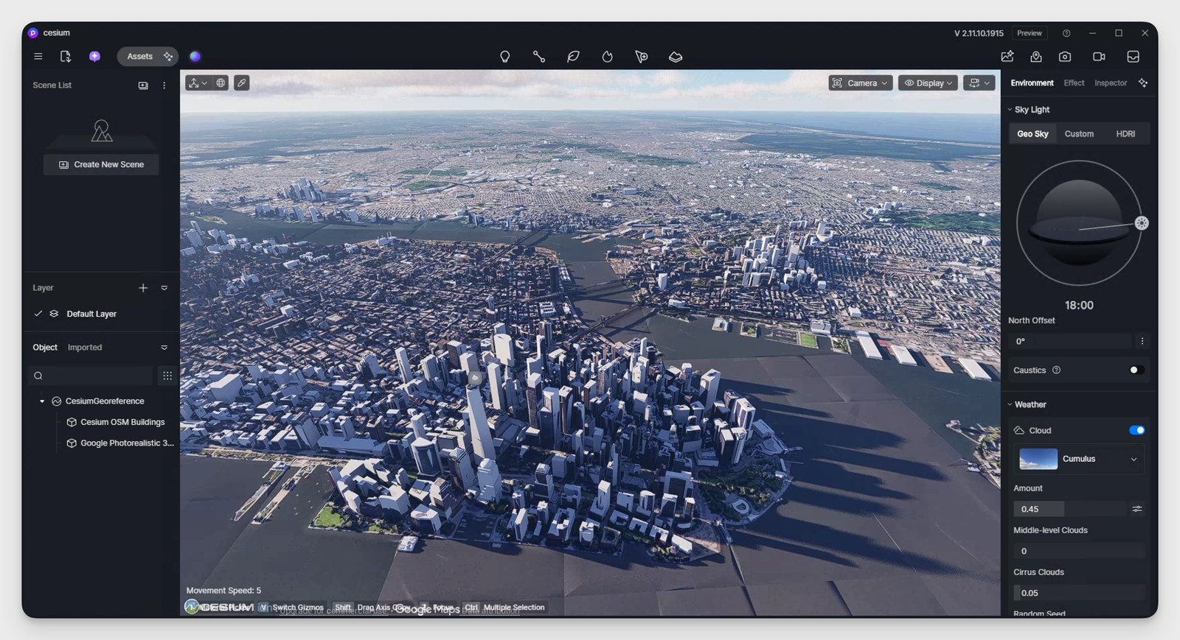The width and height of the screenshot is (1180, 640).
Task: Click Create New Scene button
Action: [101, 164]
